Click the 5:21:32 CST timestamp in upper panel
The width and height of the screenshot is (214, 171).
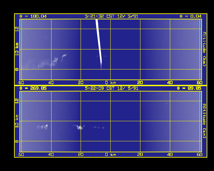click(x=111, y=16)
